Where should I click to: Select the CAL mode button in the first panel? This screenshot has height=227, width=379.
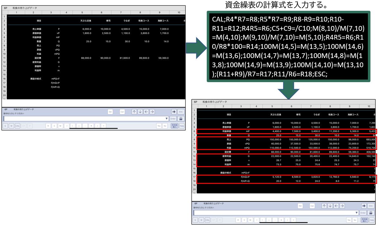[17, 126]
